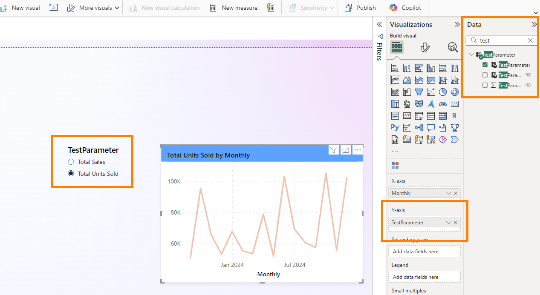The image size is (540, 295).
Task: Open Analytics tab (magnifier chart)
Action: pos(453,47)
